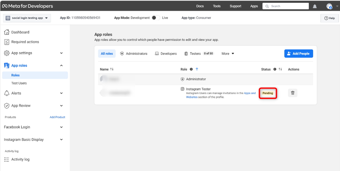Click the info icon next to Role
340x171 pixels.
coord(191,69)
